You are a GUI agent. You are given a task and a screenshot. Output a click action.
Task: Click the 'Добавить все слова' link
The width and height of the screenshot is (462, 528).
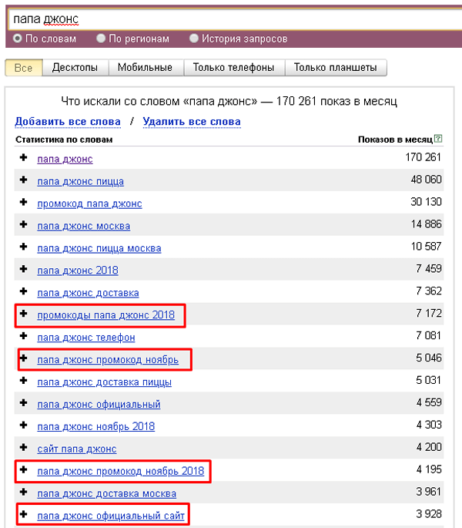[x=68, y=122]
